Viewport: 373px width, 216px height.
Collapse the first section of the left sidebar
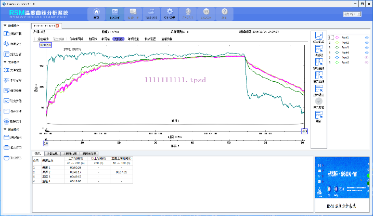[5, 24]
